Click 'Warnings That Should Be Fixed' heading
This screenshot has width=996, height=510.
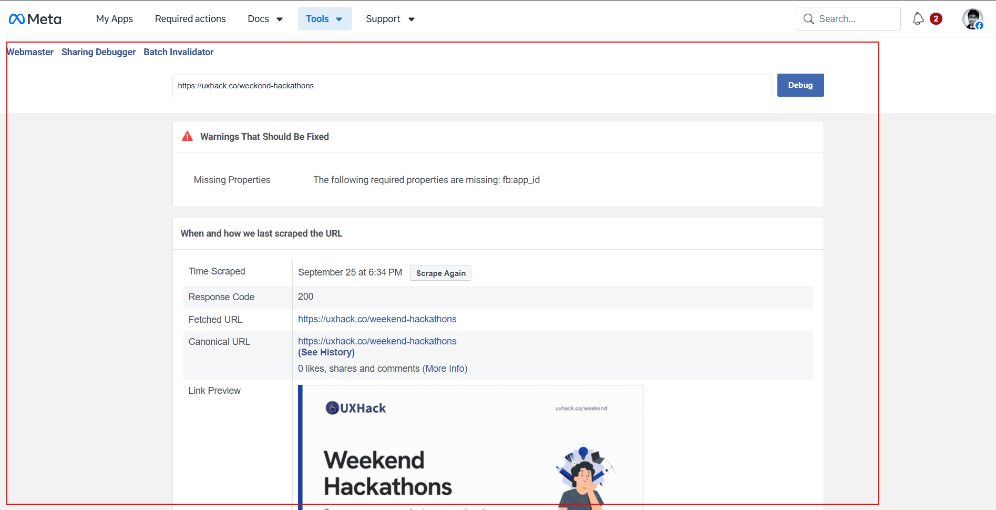click(x=264, y=137)
